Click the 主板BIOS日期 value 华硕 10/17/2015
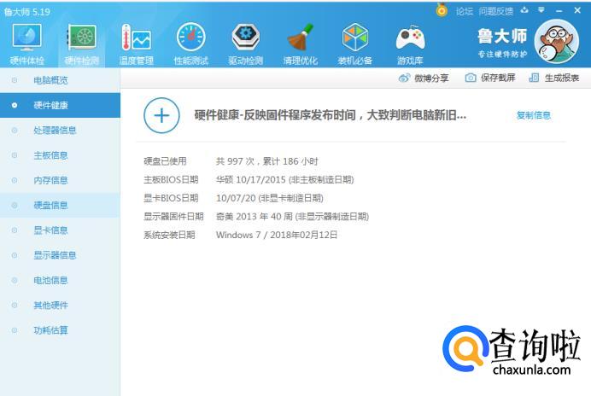591x396 pixels. pyautogui.click(x=285, y=180)
